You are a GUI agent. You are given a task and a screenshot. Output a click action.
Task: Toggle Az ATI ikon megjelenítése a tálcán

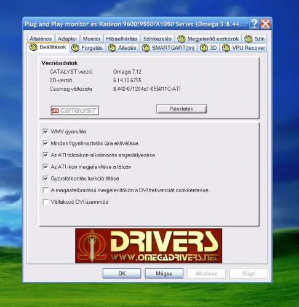[x=46, y=166]
